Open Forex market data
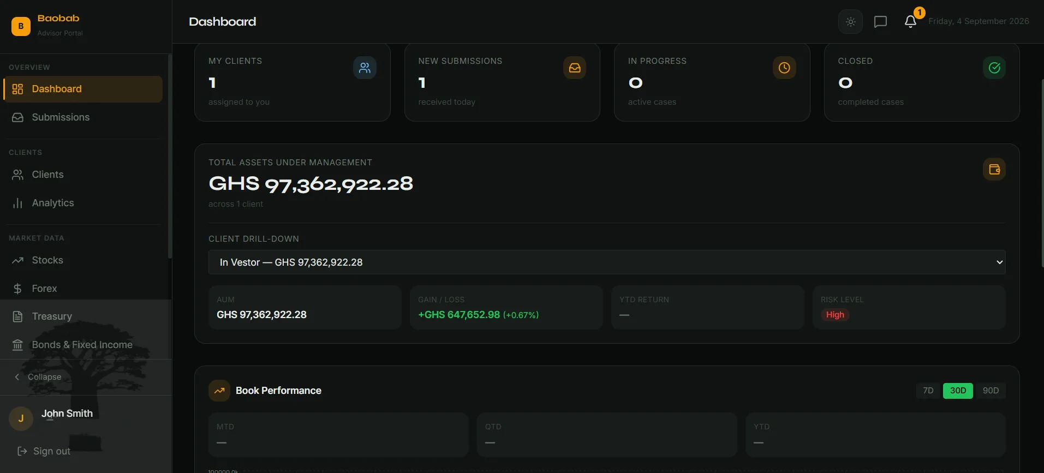 pos(83,289)
